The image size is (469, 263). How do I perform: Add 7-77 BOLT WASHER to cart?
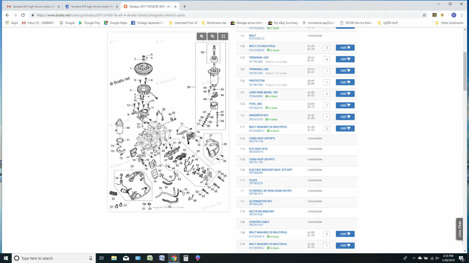345,128
